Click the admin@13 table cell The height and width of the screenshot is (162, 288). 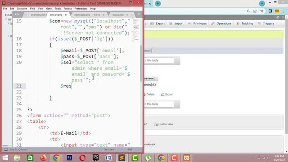tap(150, 85)
